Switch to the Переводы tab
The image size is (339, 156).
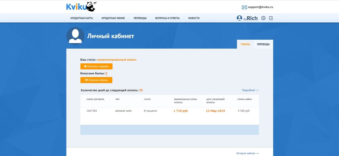263,44
